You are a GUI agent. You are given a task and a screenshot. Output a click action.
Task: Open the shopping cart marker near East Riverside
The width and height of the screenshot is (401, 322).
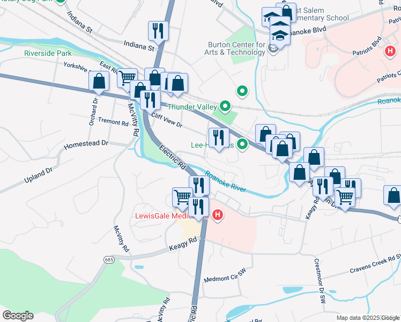(127, 78)
